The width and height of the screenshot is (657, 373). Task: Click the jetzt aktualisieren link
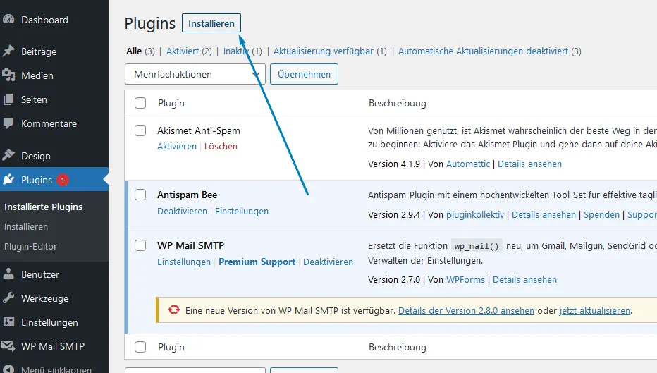tap(595, 310)
